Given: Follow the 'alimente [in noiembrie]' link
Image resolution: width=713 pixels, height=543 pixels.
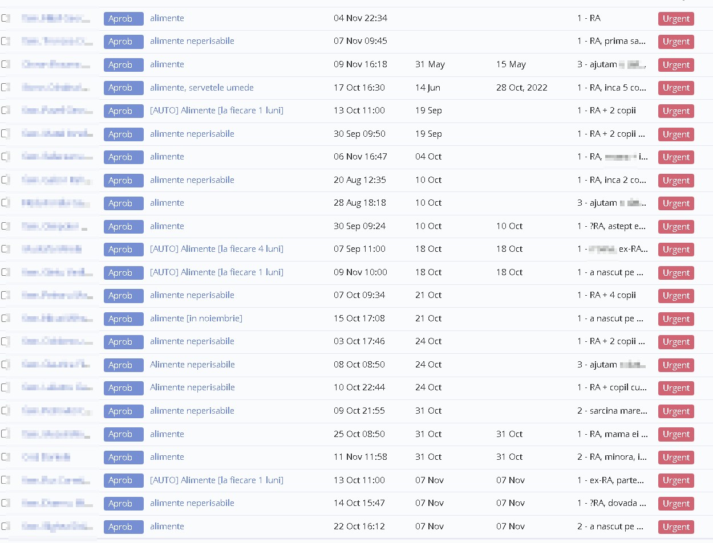Looking at the screenshot, I should 196,319.
